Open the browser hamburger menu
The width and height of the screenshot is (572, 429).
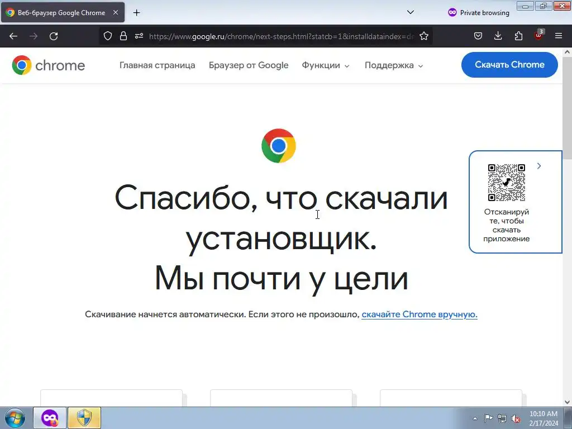559,36
